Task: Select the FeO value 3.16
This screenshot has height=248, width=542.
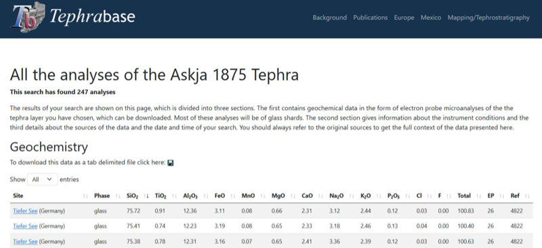Action: pos(220,241)
